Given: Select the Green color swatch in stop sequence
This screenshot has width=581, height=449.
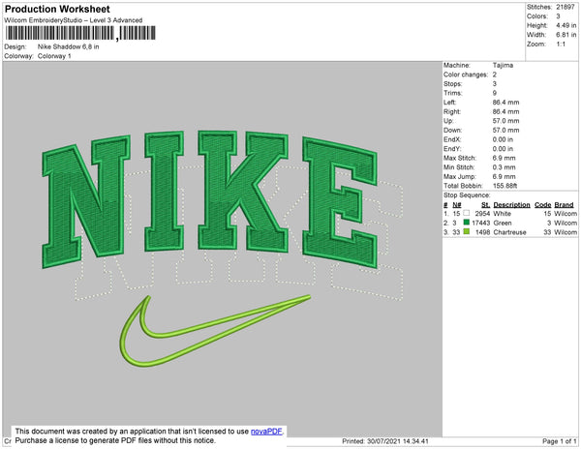Looking at the screenshot, I should 467,223.
